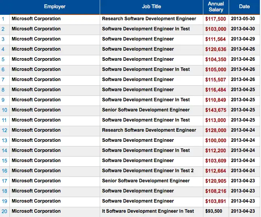Screen dimensions: 261x217
Task: Open row number 20 link
Action: [x=4, y=211]
